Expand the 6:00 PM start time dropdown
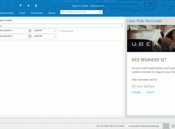175x129 pixels. click(55, 31)
